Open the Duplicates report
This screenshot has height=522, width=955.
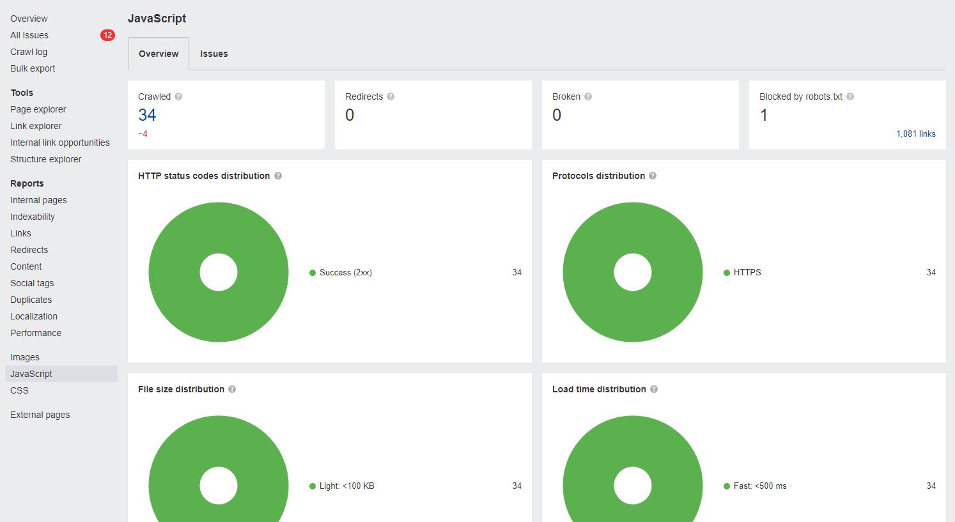(x=31, y=300)
